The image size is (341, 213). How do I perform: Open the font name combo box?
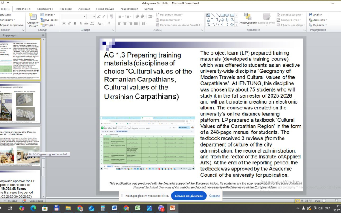(74, 17)
